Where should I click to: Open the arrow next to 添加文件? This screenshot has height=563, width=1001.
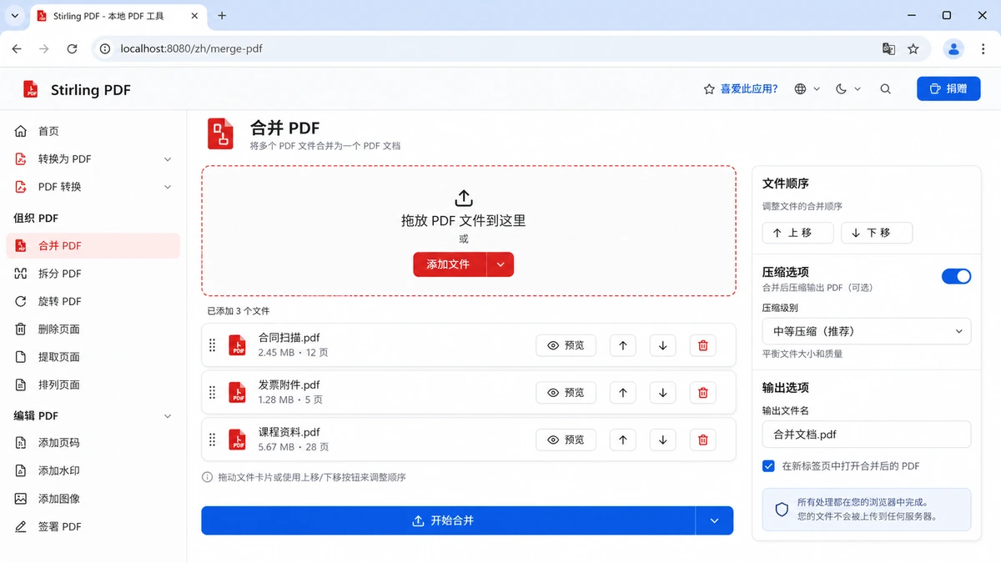coord(500,264)
